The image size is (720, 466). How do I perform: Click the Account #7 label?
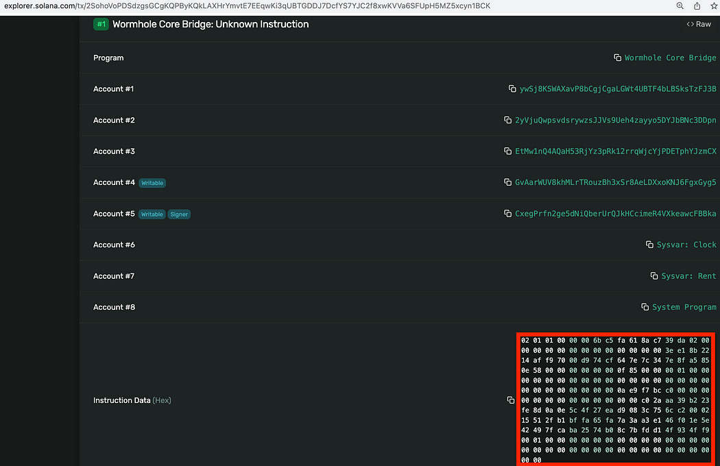114,276
